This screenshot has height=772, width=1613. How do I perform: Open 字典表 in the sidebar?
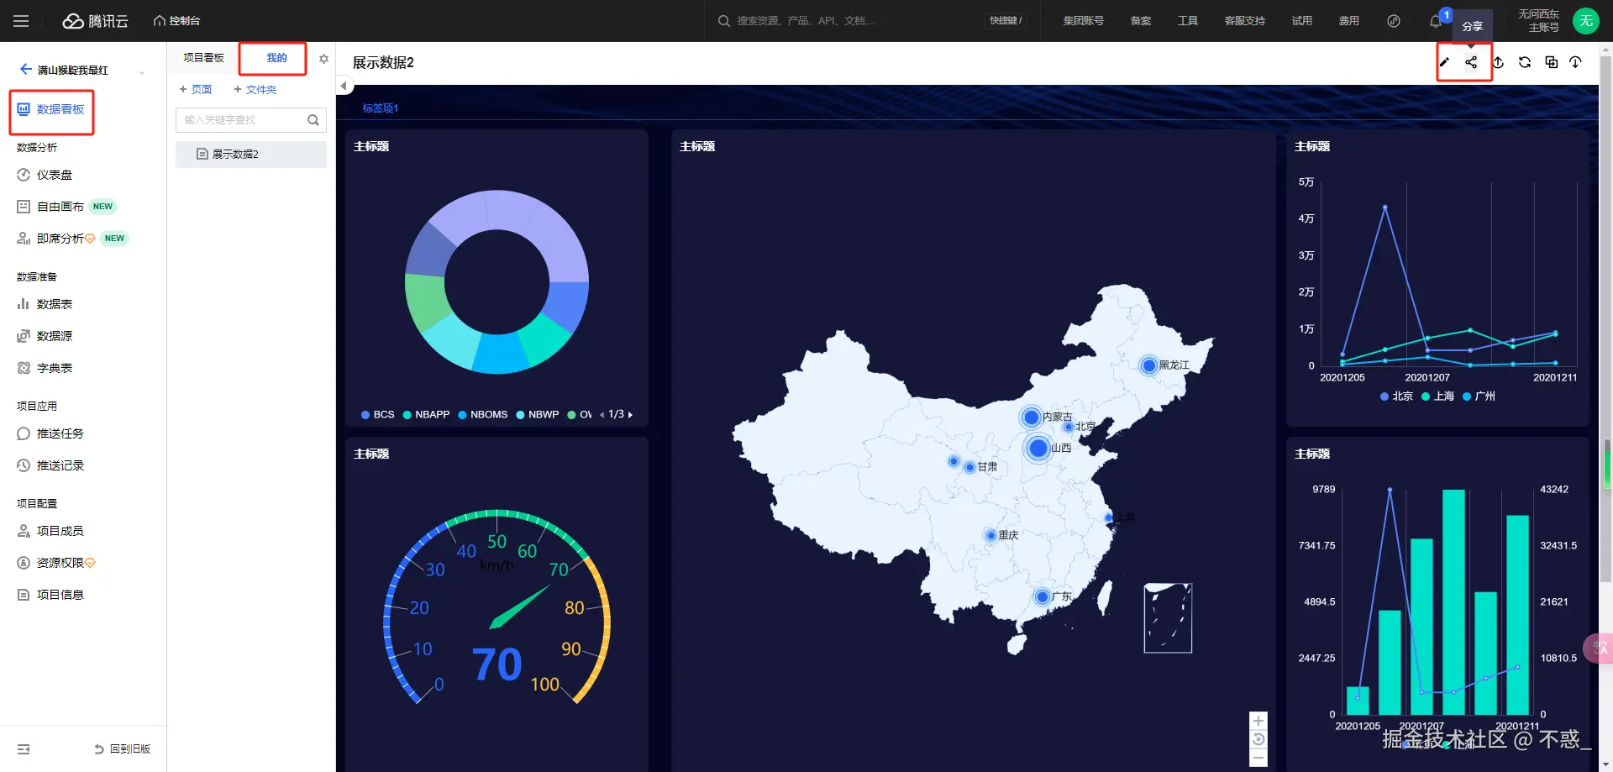pos(45,368)
